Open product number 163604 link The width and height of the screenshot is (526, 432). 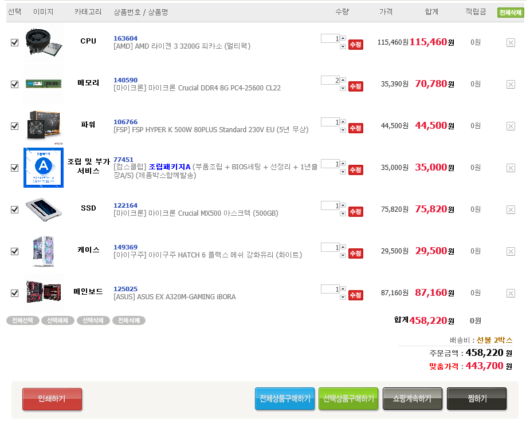pos(125,38)
